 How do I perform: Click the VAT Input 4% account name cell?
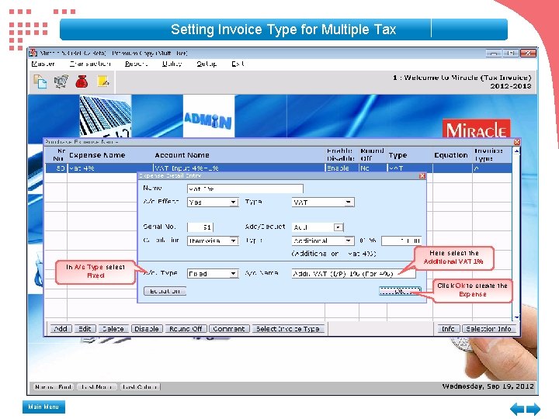tap(239, 168)
